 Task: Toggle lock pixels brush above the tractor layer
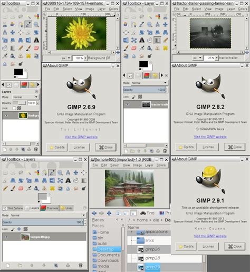(x=134, y=96)
